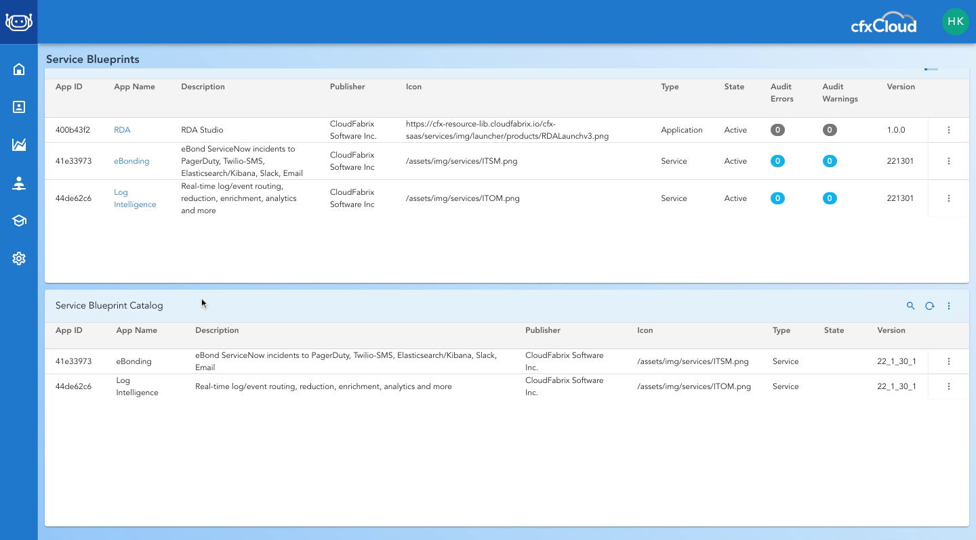
Task: Open the graduation cap learning icon
Action: click(x=19, y=221)
